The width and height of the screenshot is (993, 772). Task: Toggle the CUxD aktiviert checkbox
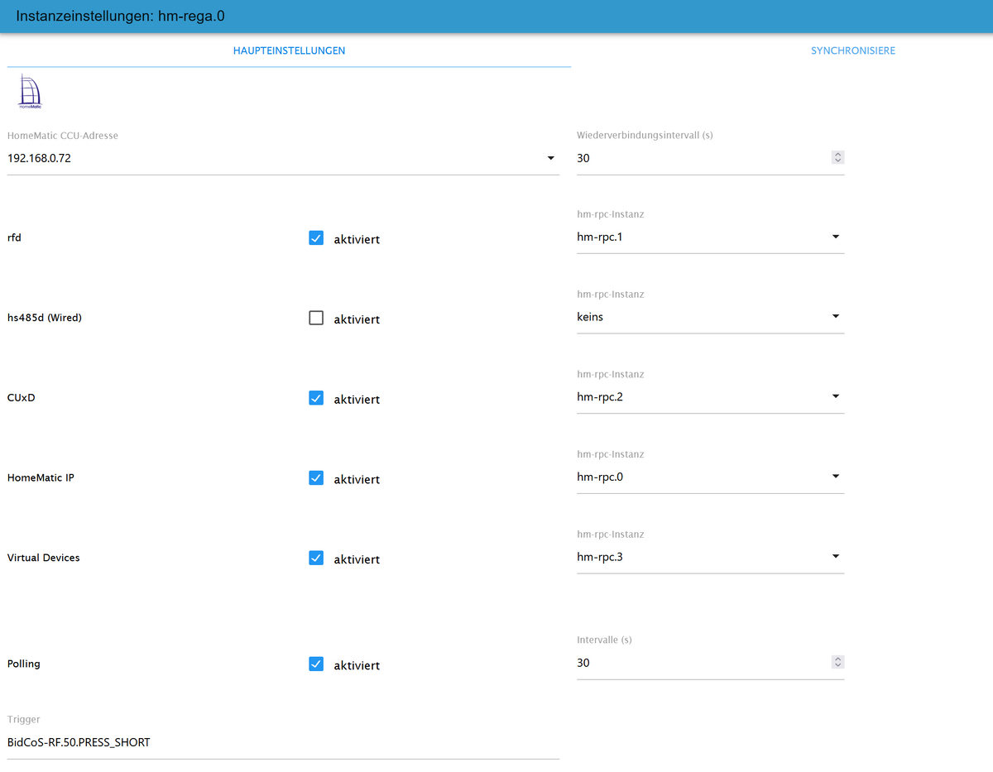pos(316,398)
